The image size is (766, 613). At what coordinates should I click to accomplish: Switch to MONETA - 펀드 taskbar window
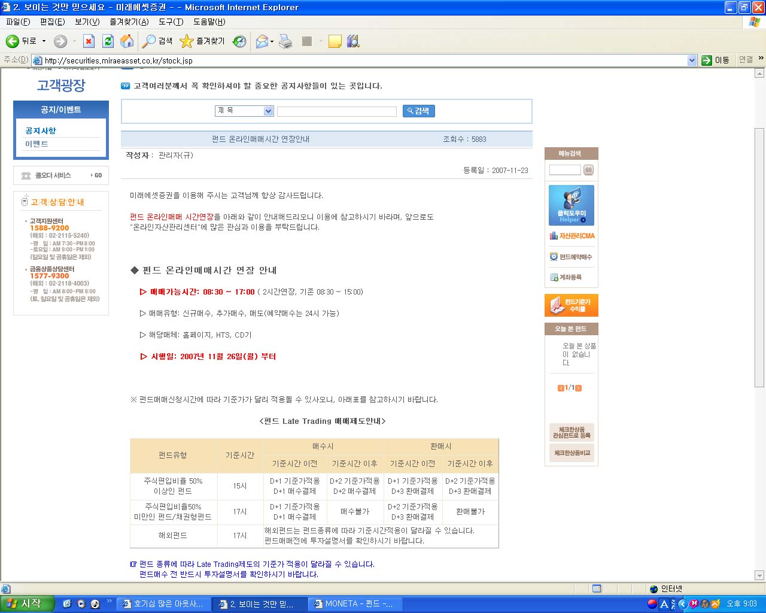[354, 604]
